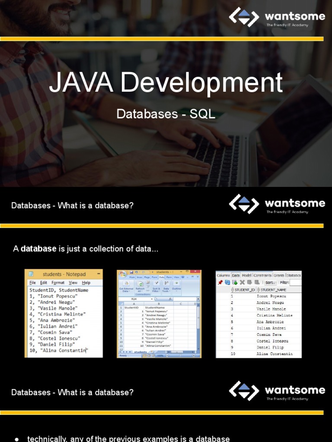The width and height of the screenshot is (332, 442).
Task: Click the Notepad document icon in title bar
Action: (x=31, y=274)
